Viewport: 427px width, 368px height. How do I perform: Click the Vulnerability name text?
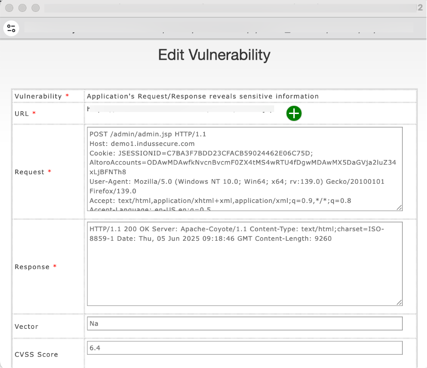coord(203,96)
